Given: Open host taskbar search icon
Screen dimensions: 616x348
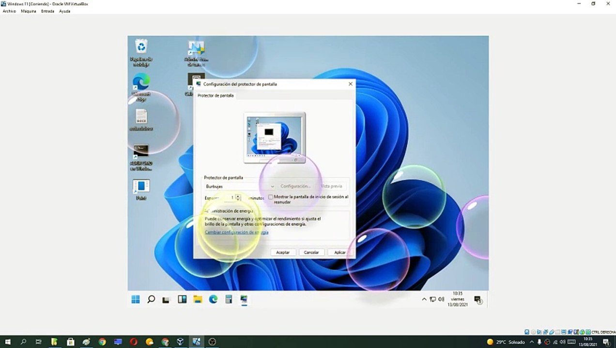Looking at the screenshot, I should coord(23,342).
